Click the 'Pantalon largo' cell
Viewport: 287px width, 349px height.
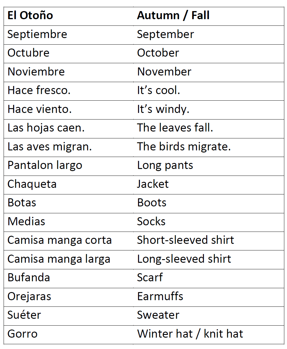(45, 165)
